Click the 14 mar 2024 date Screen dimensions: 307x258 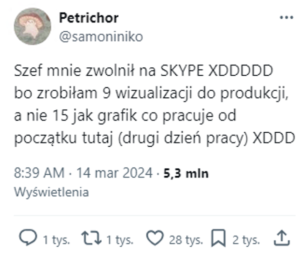(x=114, y=173)
